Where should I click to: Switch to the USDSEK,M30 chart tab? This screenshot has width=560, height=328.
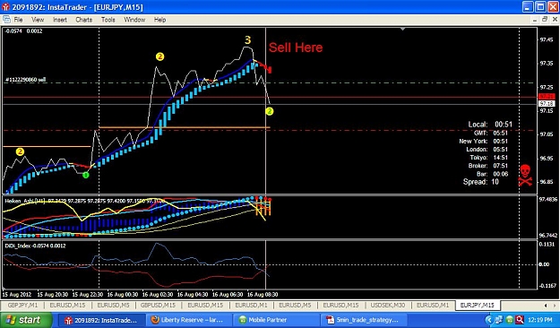click(387, 305)
